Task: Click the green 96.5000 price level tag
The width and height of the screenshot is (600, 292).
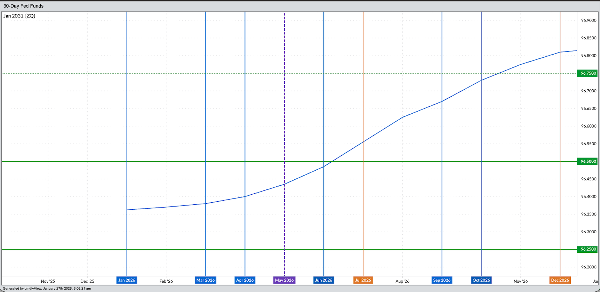Action: [588, 161]
